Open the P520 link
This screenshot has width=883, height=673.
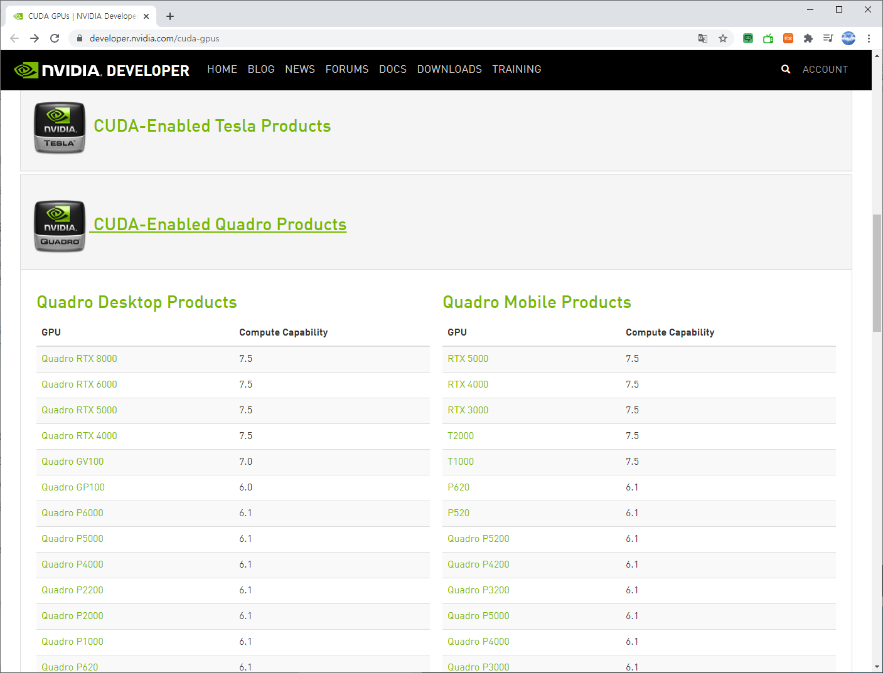point(458,513)
